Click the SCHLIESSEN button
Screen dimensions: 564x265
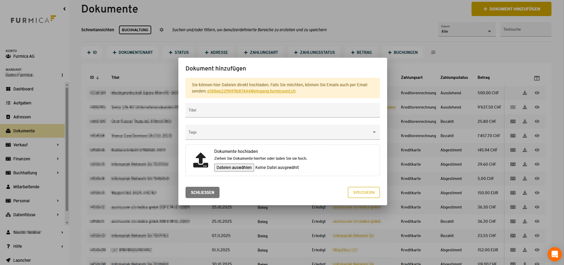202,192
